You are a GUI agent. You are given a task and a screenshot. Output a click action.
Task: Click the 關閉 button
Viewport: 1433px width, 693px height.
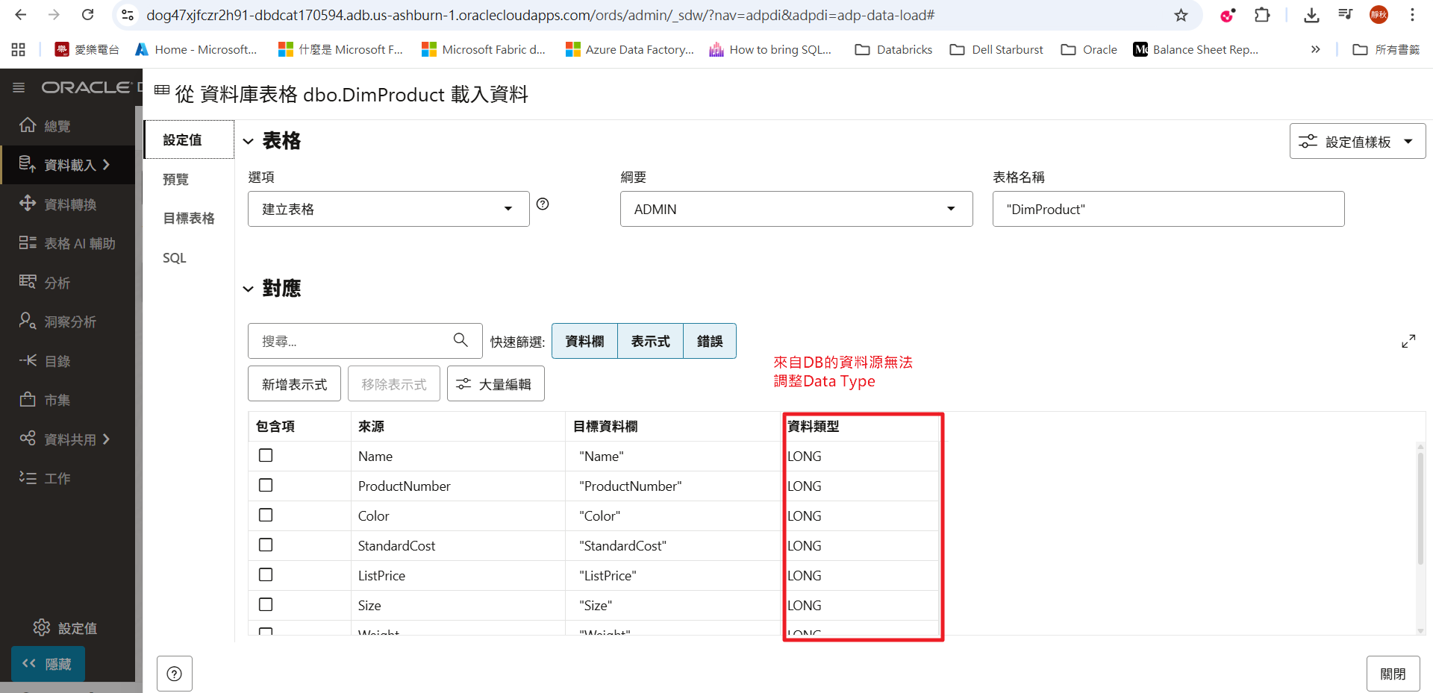click(x=1393, y=674)
